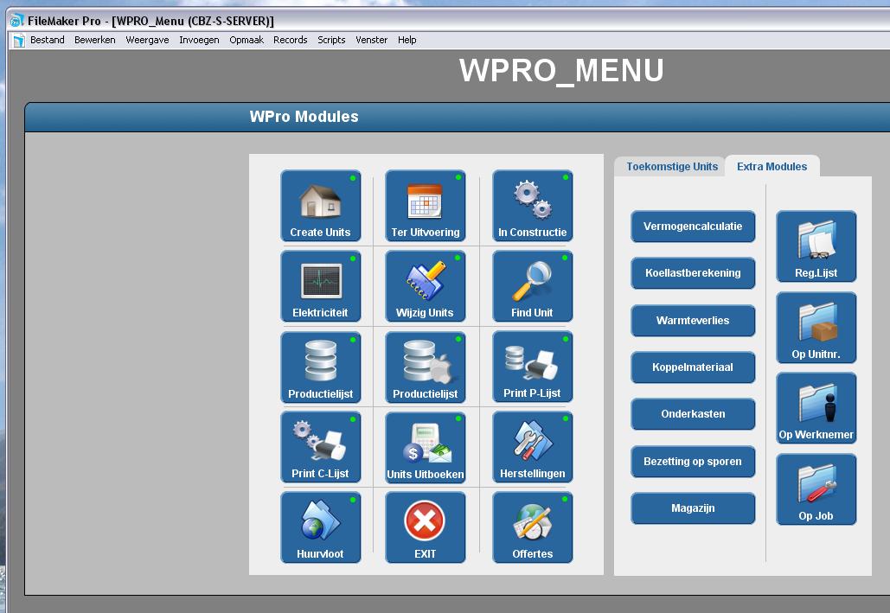890x613 pixels.
Task: Open the Weergave menu
Action: [x=148, y=41]
